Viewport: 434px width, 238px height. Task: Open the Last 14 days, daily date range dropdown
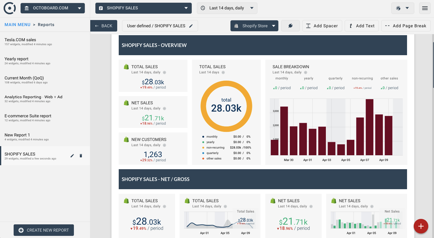(227, 8)
